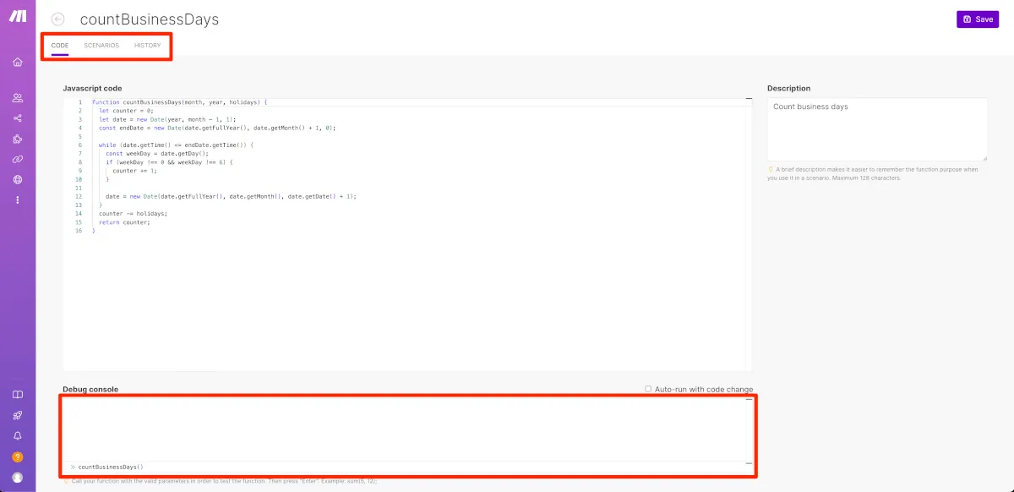Open the Connections link icon in the sidebar
The image size is (1014, 492).
pos(18,159)
